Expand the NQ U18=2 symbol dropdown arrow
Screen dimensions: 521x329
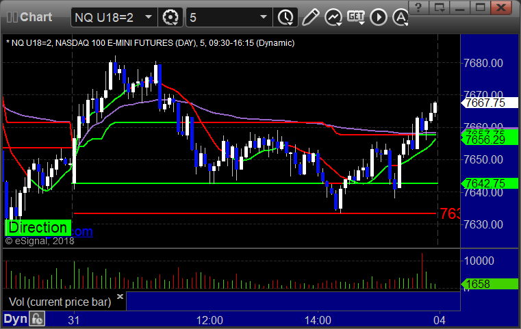click(x=149, y=17)
